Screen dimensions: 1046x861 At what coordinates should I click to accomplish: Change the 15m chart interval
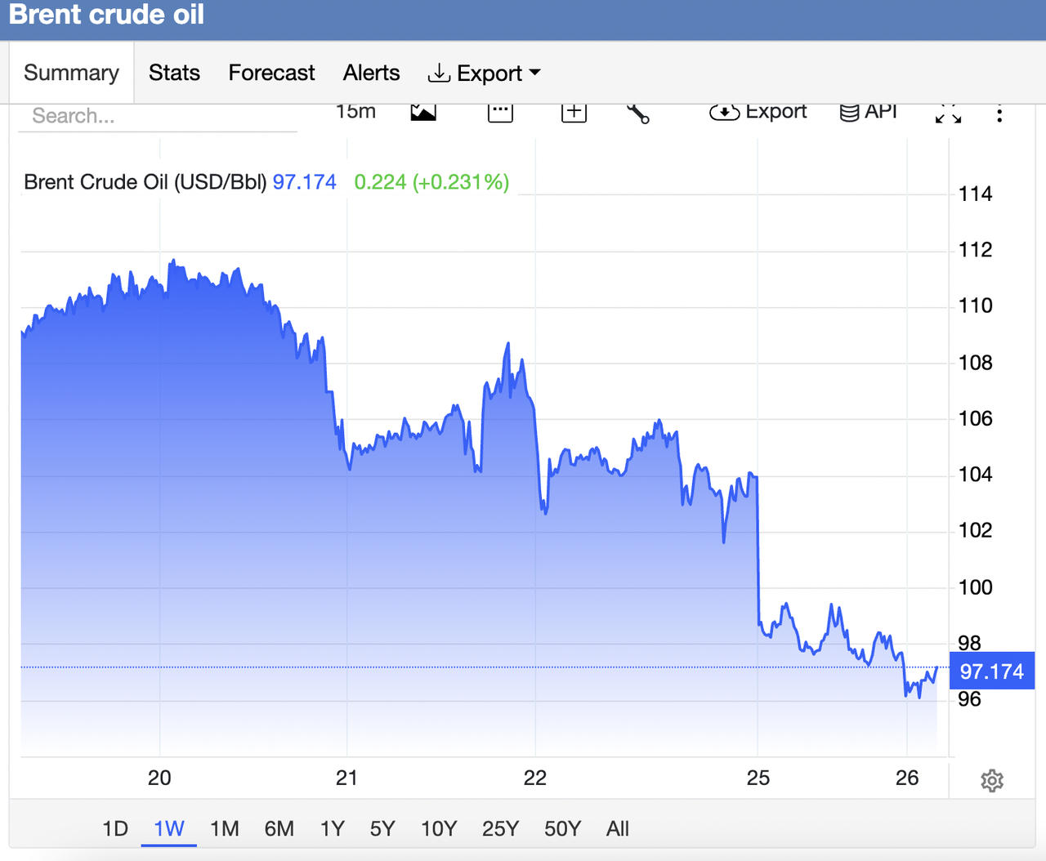tap(355, 112)
